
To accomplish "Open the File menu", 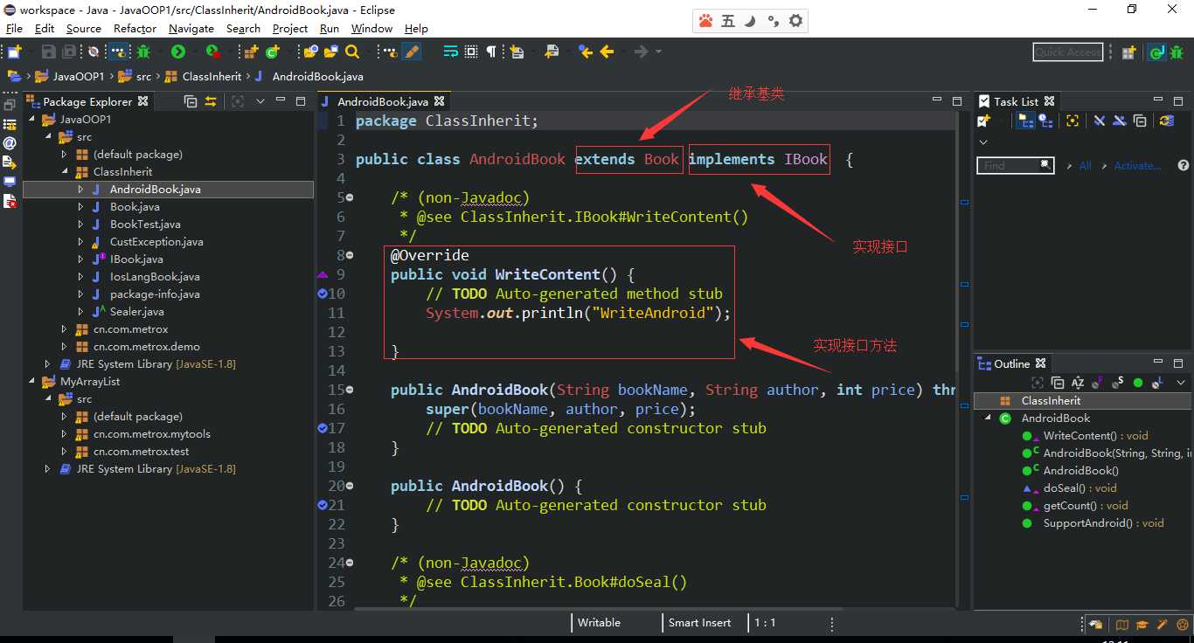I will point(14,28).
